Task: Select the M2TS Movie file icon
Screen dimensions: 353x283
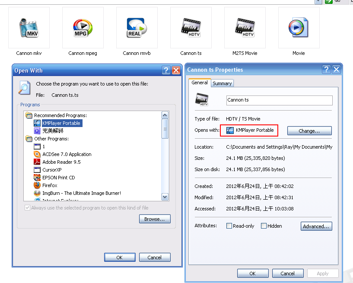Action: tap(245, 28)
